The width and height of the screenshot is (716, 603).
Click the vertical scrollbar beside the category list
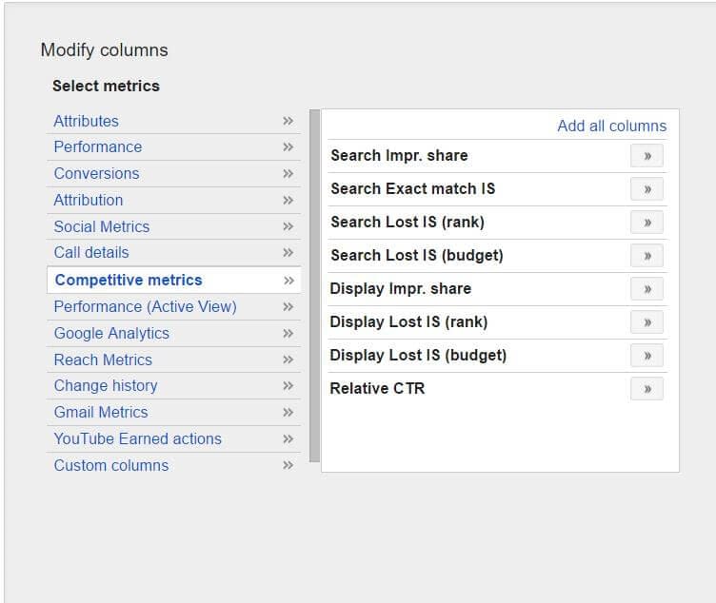314,285
